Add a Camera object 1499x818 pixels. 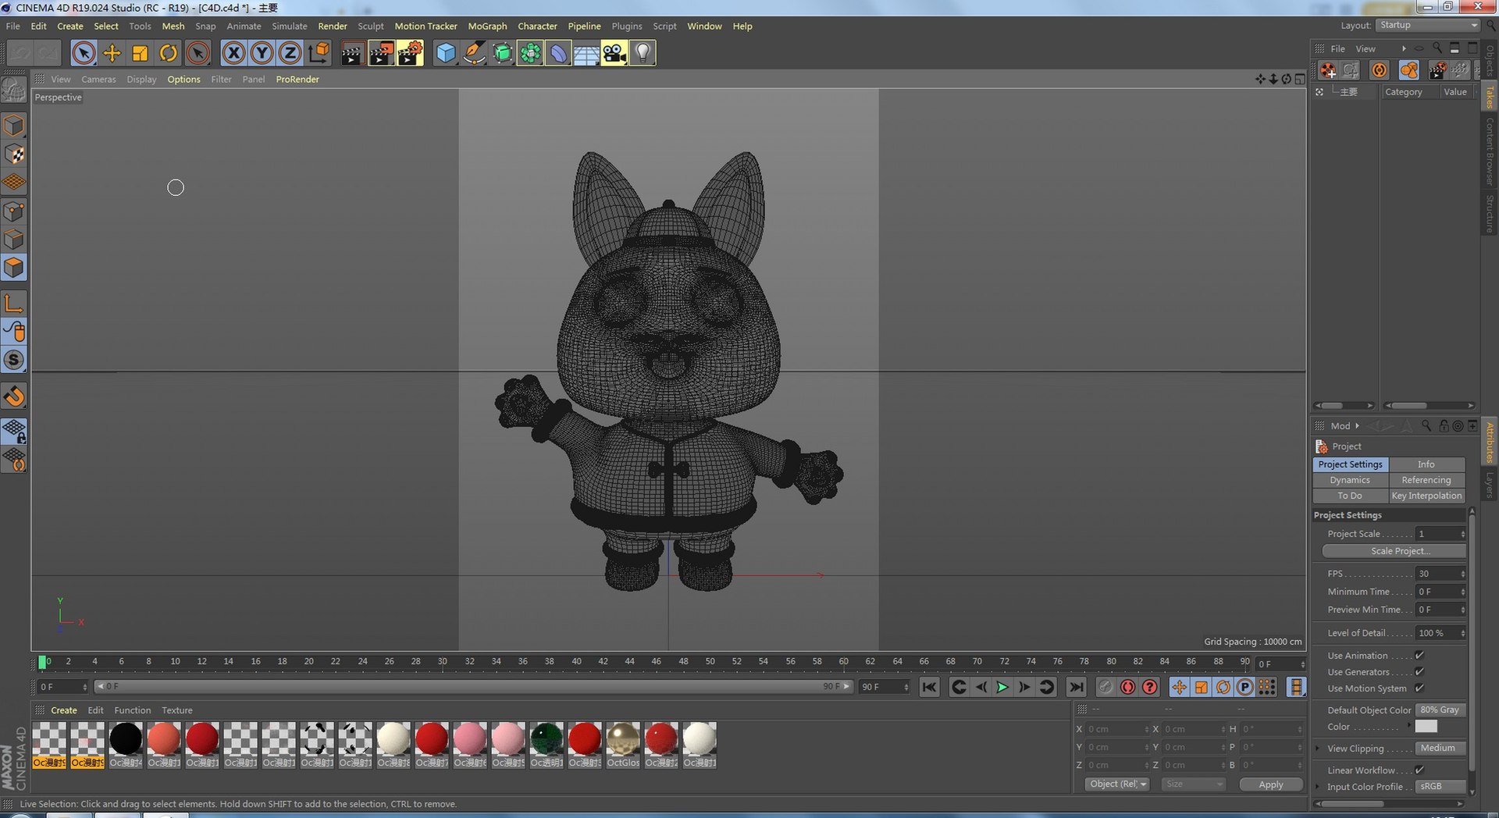[x=614, y=53]
